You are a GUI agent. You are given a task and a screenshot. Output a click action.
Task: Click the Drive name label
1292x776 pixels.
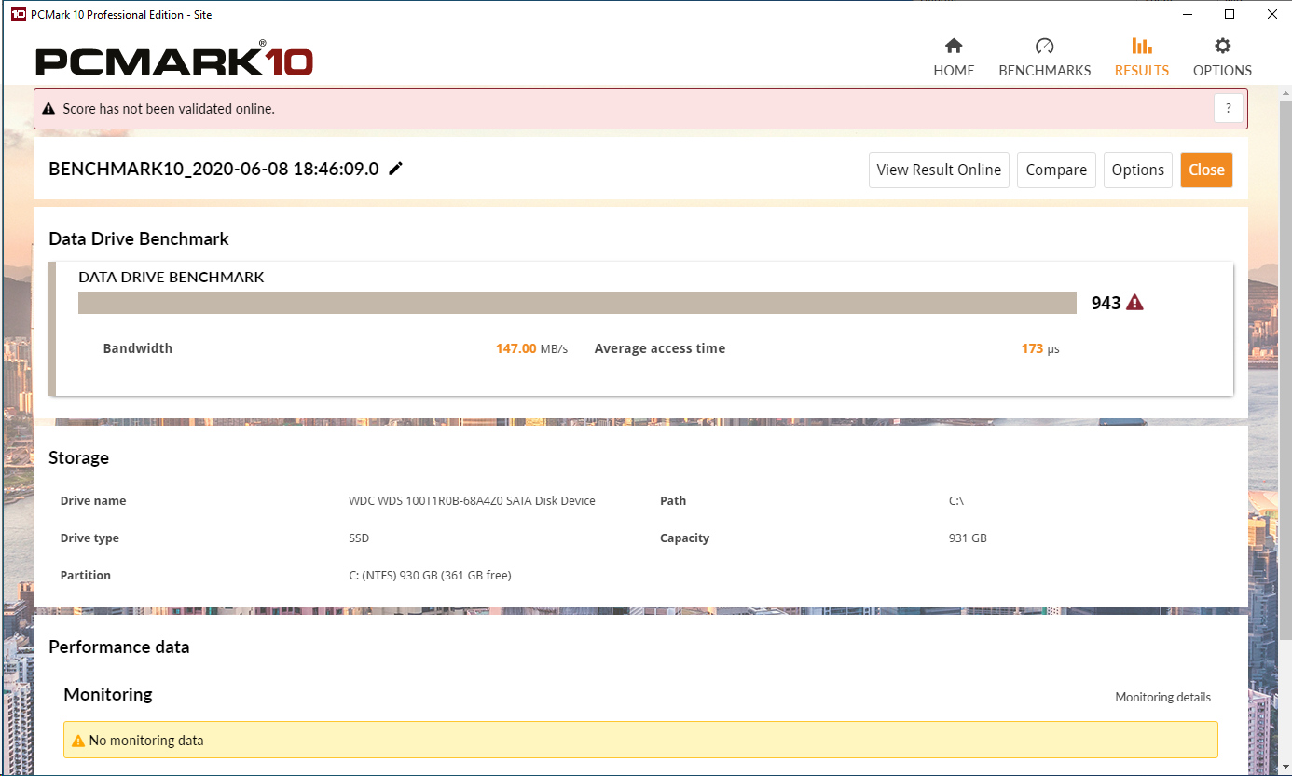click(x=93, y=500)
